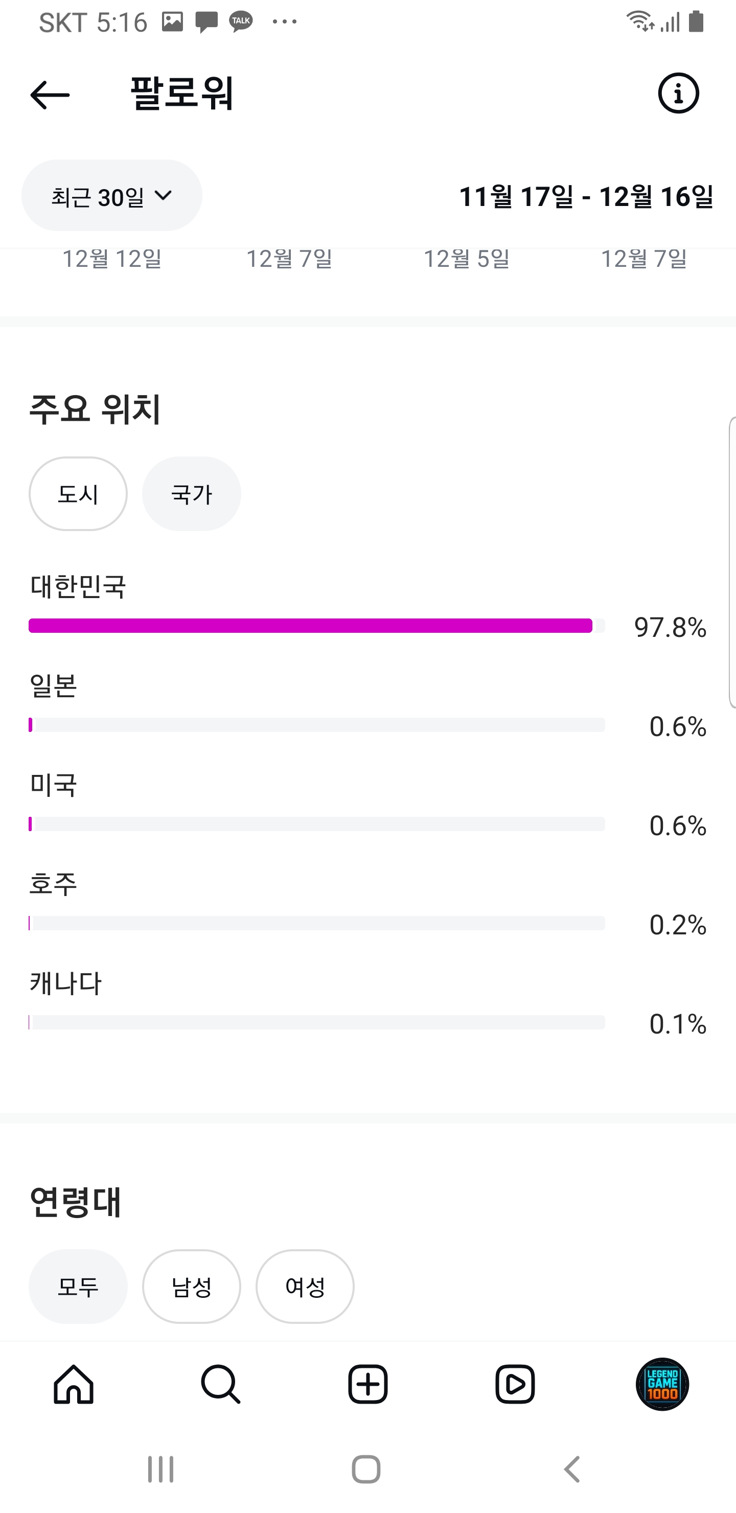This screenshot has height=1513, width=736.
Task: Open the Legend Game profile avatar
Action: 662,1384
